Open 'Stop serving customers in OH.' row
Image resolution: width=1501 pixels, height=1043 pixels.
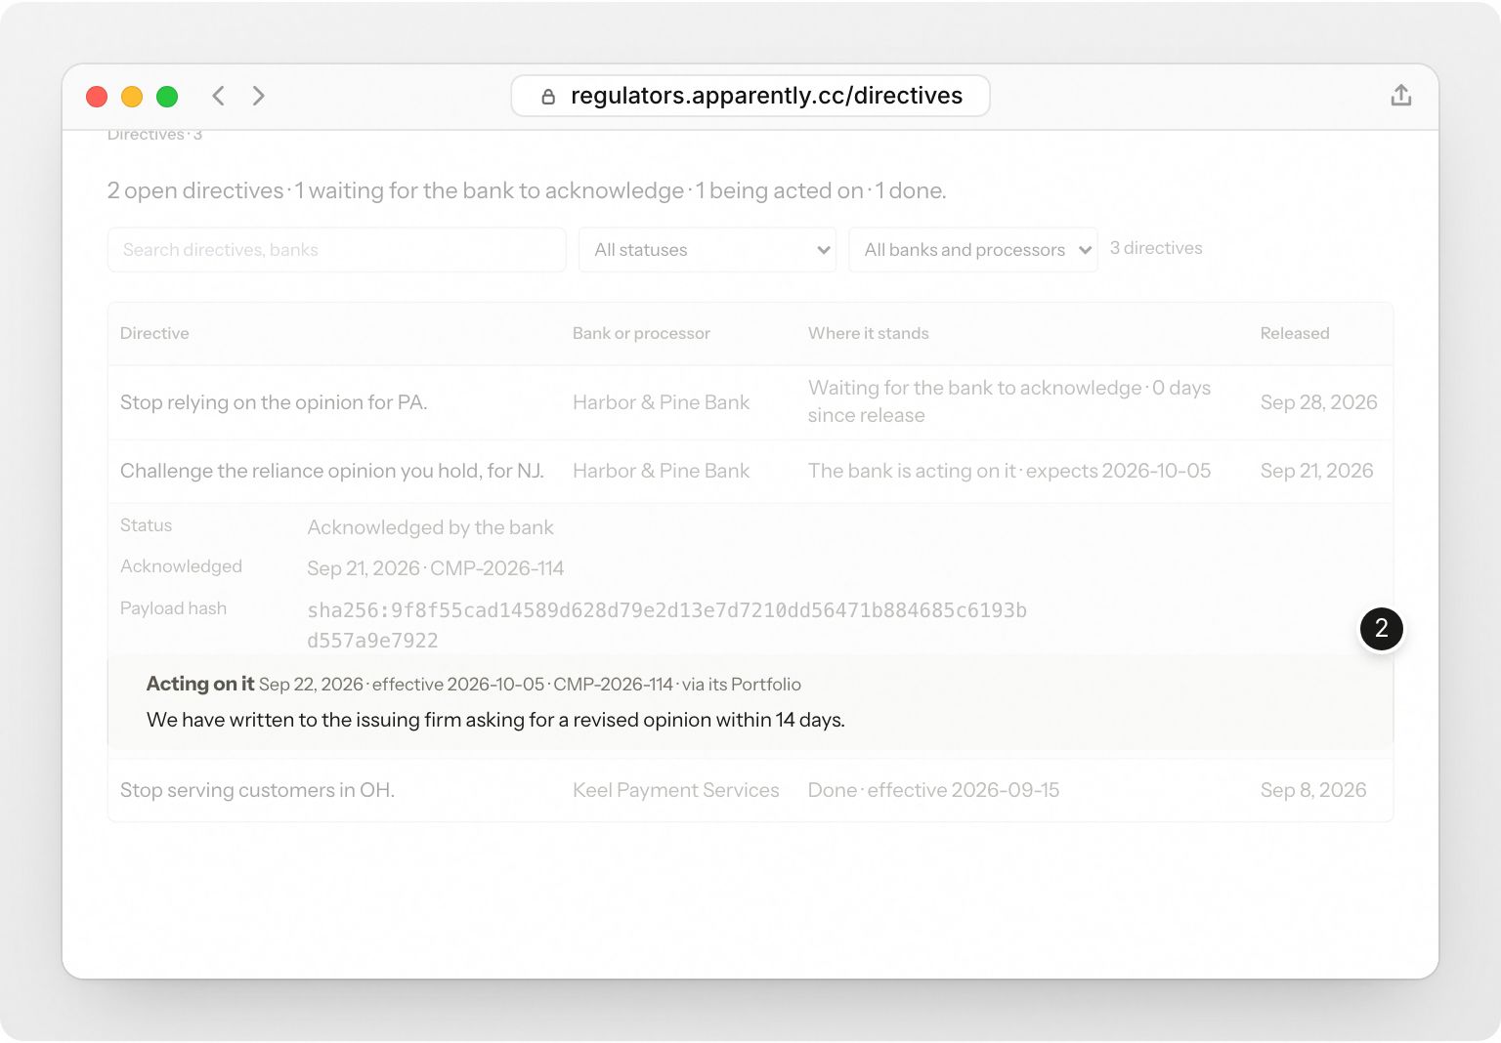coord(750,790)
